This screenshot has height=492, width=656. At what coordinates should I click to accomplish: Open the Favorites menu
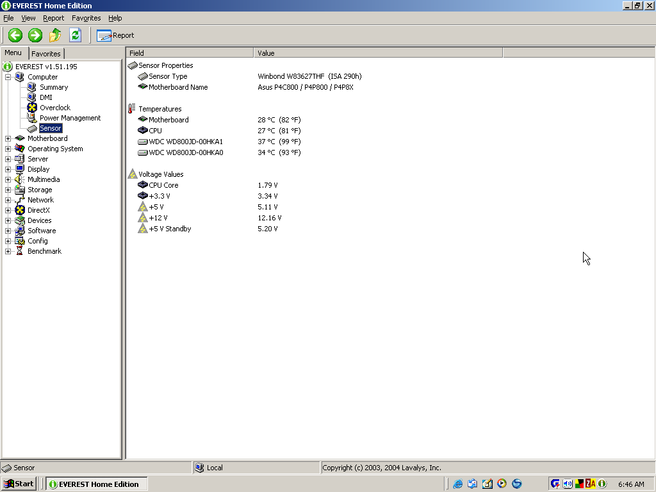coord(86,18)
